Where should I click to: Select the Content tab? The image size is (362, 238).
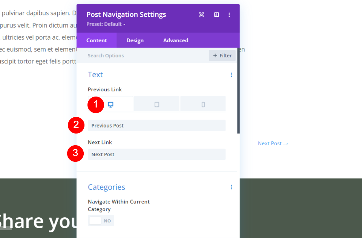[x=97, y=40]
